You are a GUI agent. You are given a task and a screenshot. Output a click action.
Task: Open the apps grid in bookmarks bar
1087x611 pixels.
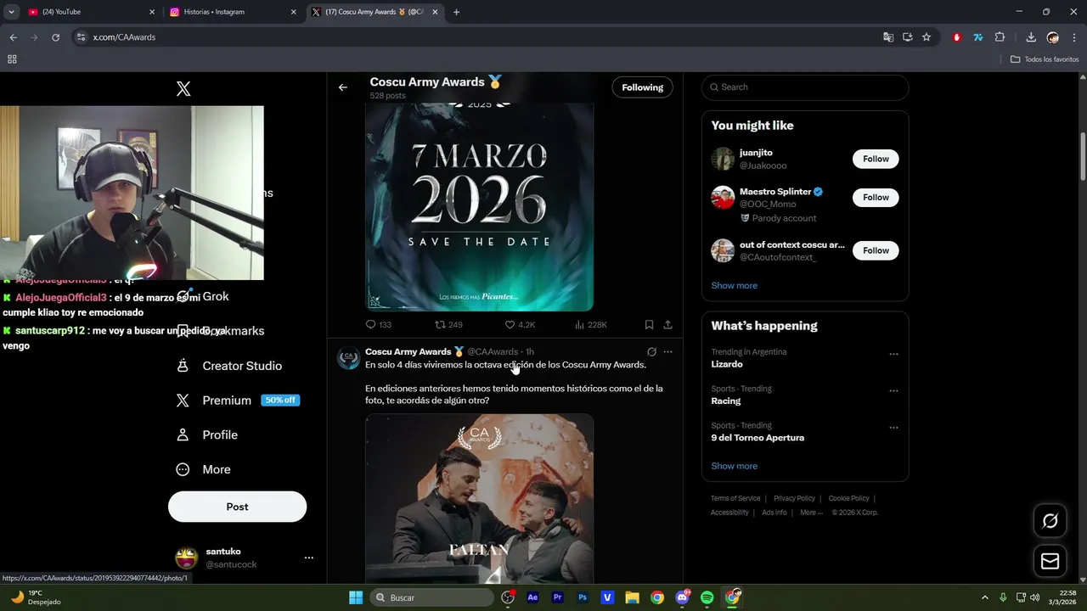(12, 59)
